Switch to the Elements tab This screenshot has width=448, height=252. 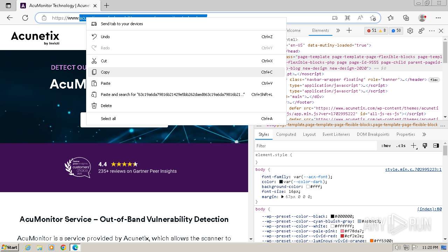[321, 30]
